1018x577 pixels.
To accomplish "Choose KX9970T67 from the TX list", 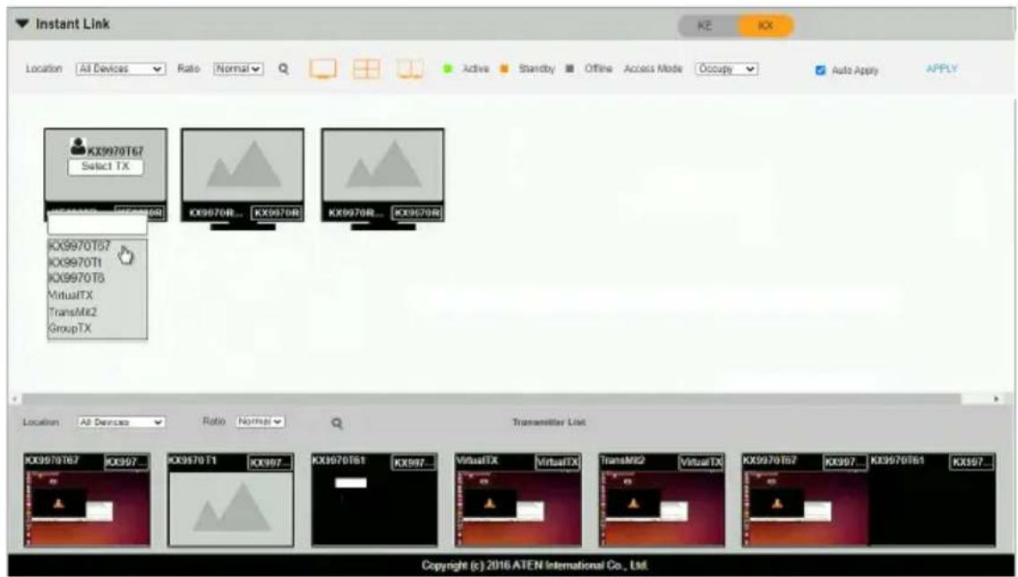I will [x=81, y=246].
